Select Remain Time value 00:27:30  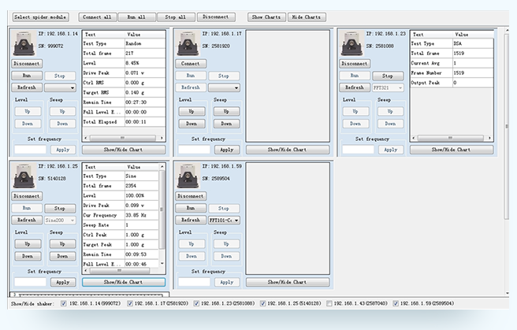pos(136,102)
